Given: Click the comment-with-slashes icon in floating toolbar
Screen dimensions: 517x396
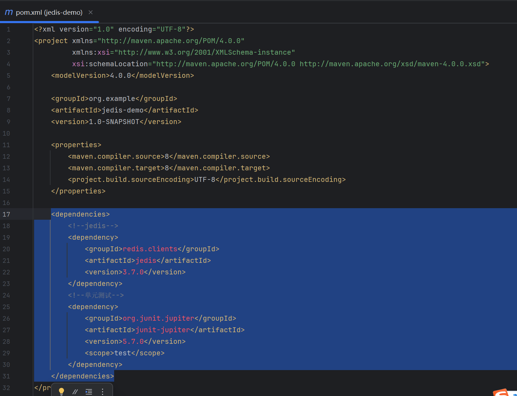Looking at the screenshot, I should [75, 392].
